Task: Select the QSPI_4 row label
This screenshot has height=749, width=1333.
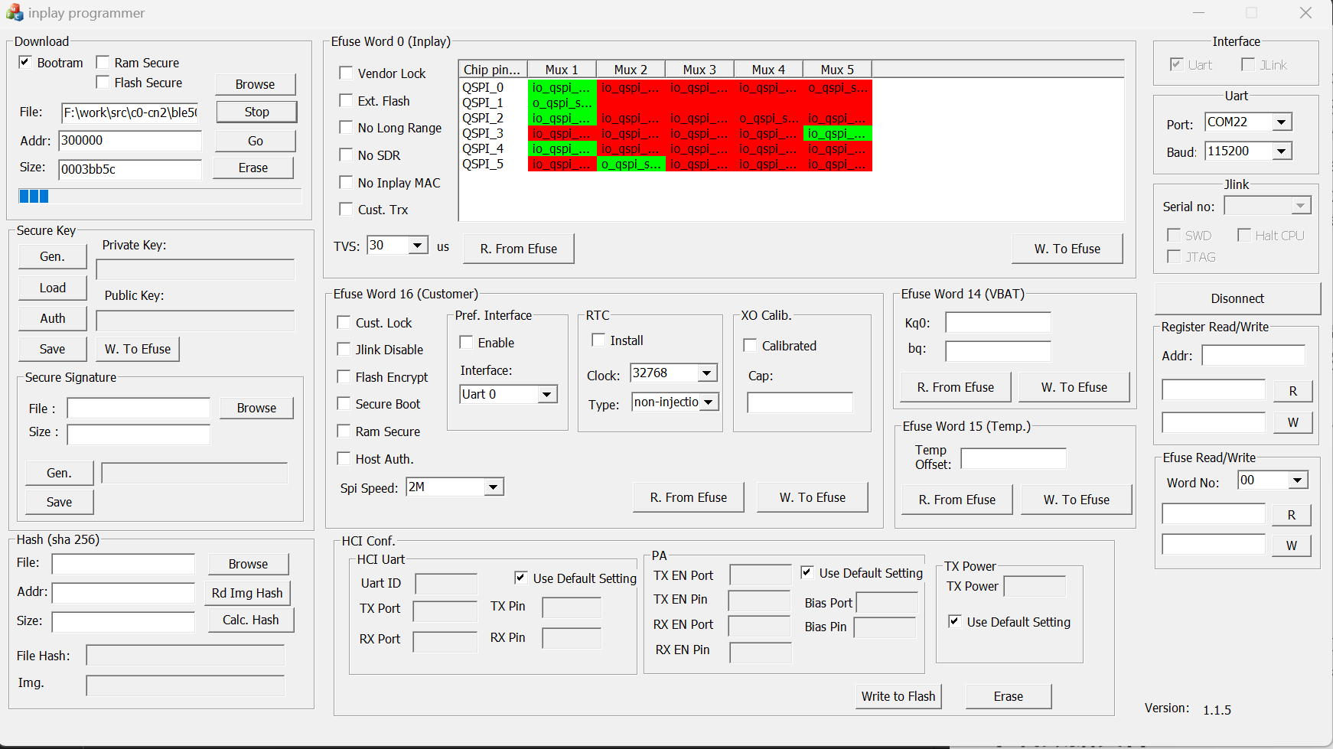Action: click(483, 148)
